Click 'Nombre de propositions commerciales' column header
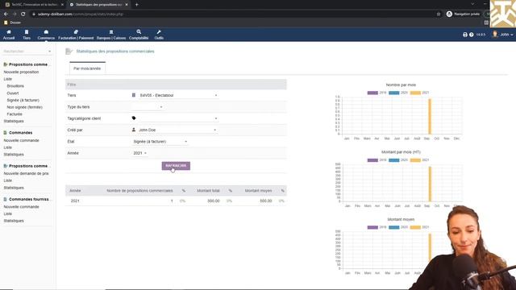The height and width of the screenshot is (290, 516). pos(139,191)
